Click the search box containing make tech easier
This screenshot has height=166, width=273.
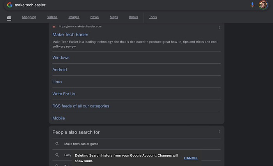129,5
